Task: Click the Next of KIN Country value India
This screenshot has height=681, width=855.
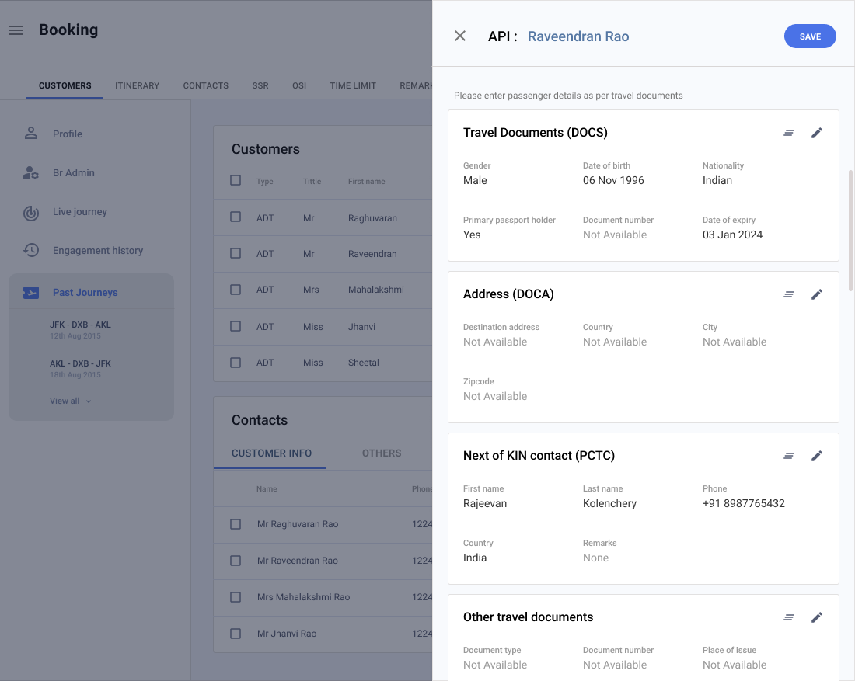Action: [475, 558]
